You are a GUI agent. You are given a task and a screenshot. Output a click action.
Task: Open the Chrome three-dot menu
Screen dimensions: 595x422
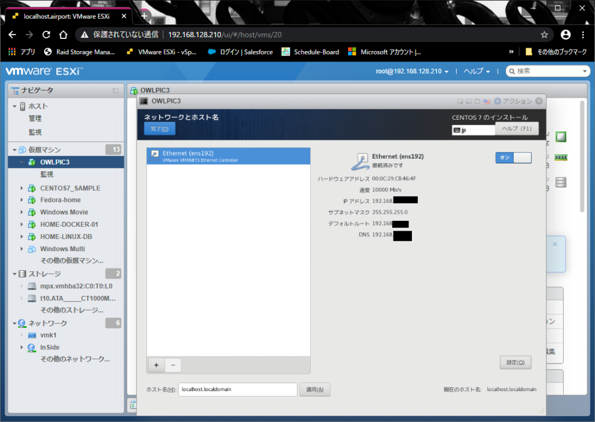[x=583, y=34]
